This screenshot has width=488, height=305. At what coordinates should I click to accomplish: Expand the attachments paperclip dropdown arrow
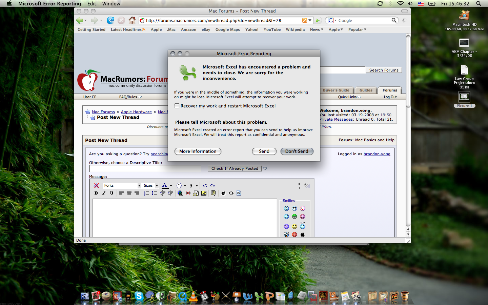coord(197,186)
